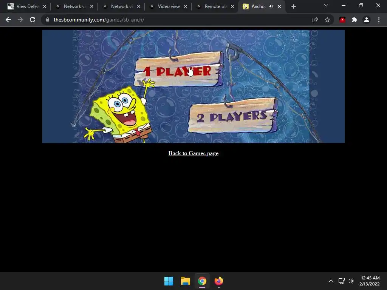Go back using the browser back arrow

coord(8,20)
